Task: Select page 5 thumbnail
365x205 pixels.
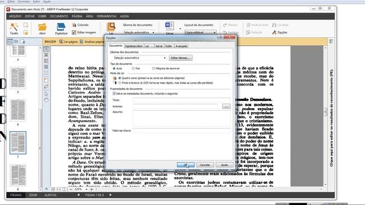Action: (x=18, y=78)
